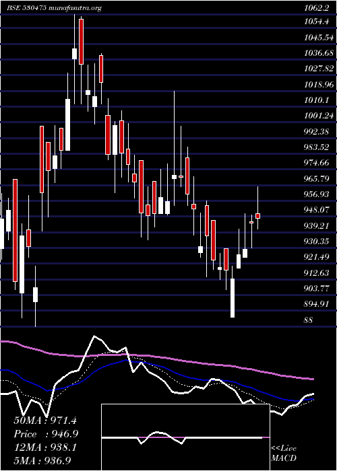
Task: Click the <<Live MACD label
Action: point(284,454)
